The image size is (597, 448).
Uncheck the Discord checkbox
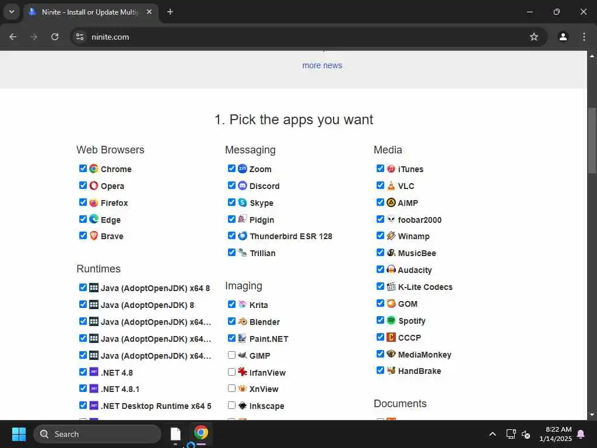(231, 185)
